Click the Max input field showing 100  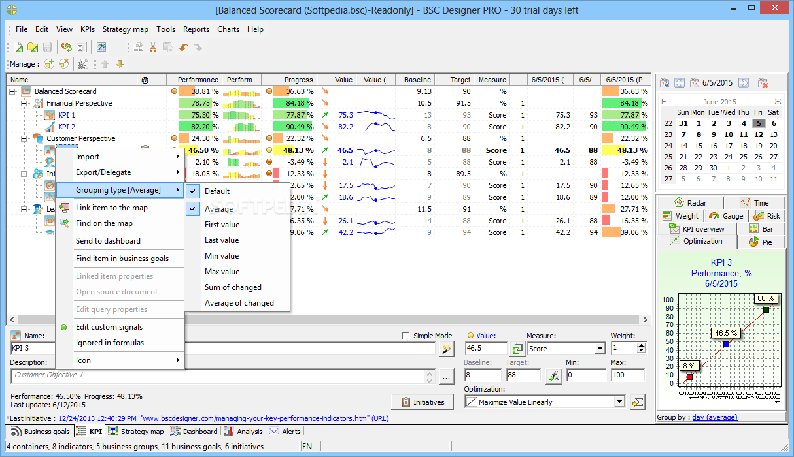coord(627,375)
